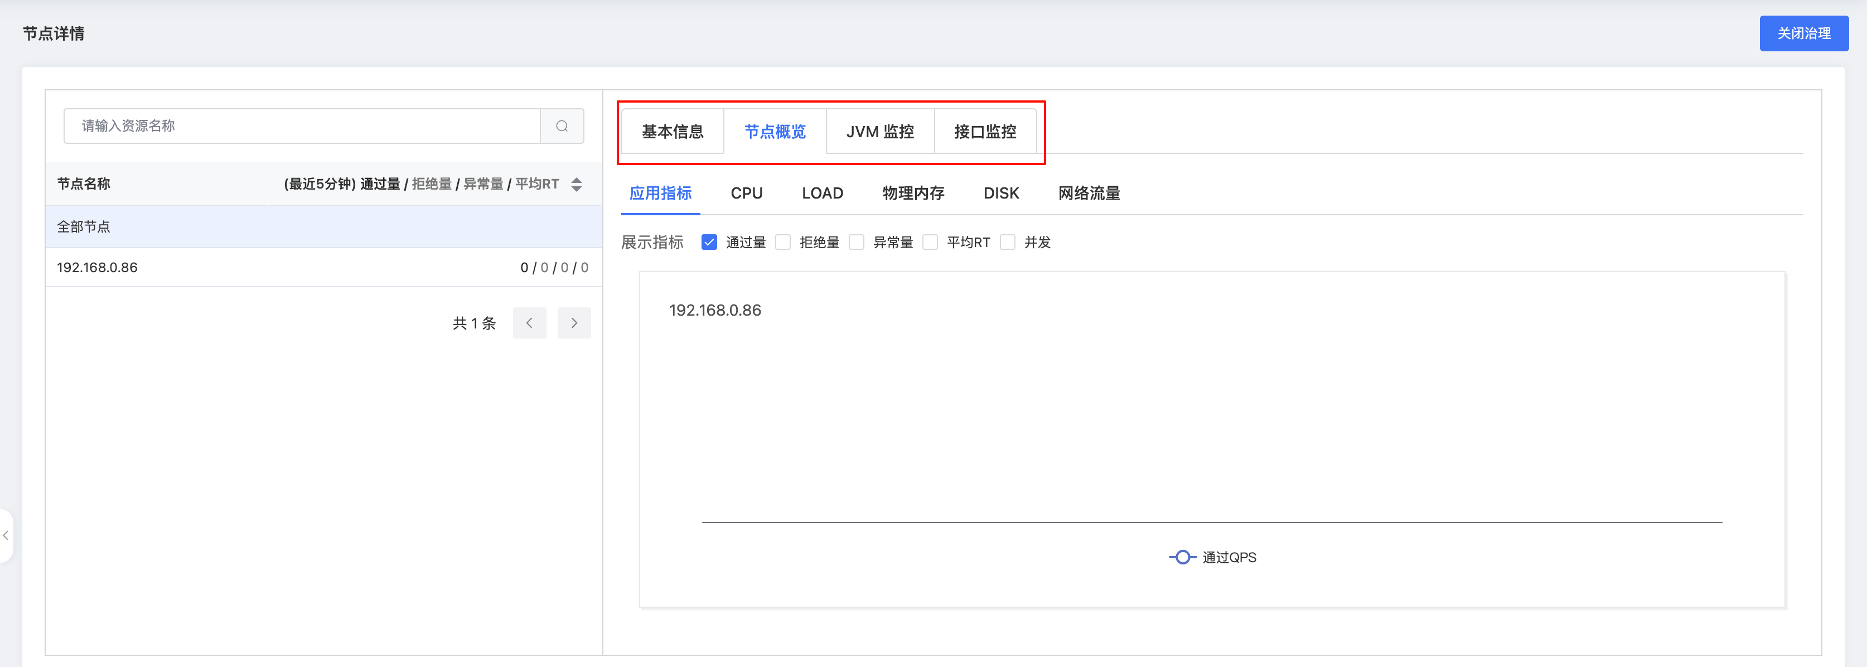Toggle 通过QPS legend marker
Image resolution: width=1867 pixels, height=667 pixels.
(1182, 558)
